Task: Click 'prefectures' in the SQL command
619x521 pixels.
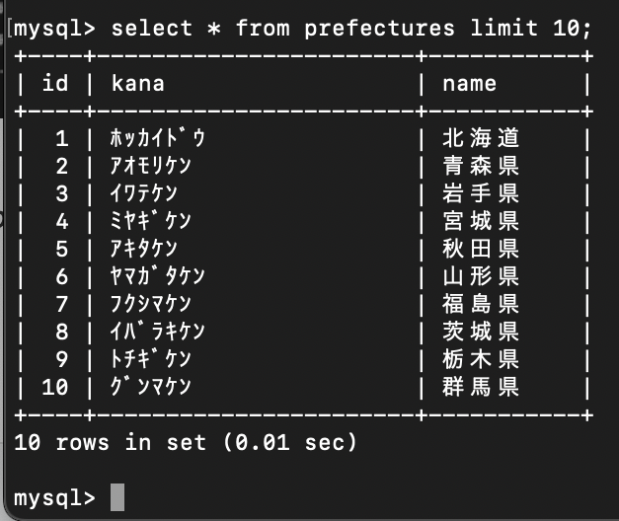Action: coord(379,29)
